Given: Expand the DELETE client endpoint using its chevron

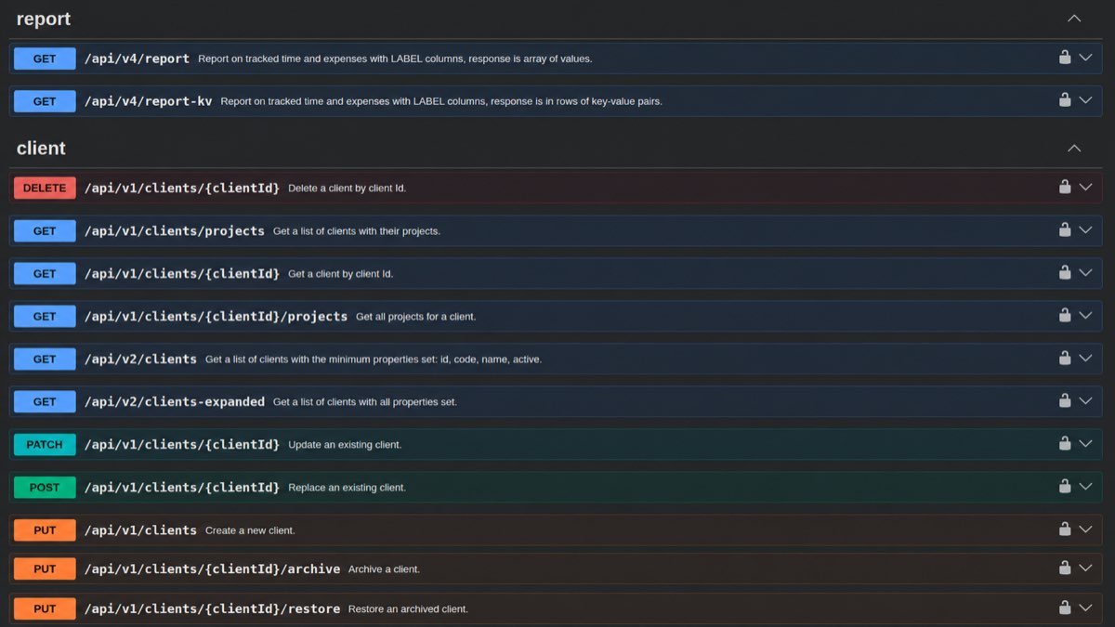Looking at the screenshot, I should point(1085,188).
